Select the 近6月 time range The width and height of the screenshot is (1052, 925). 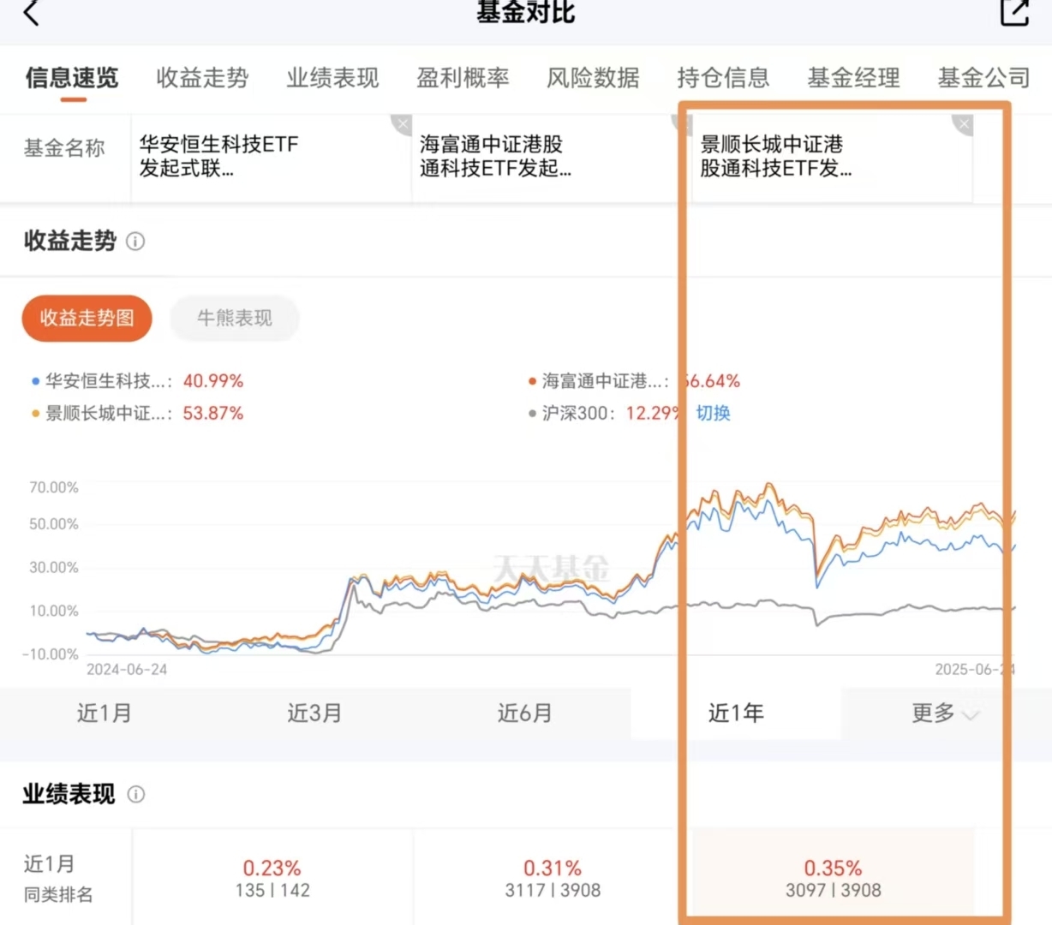[x=525, y=713]
